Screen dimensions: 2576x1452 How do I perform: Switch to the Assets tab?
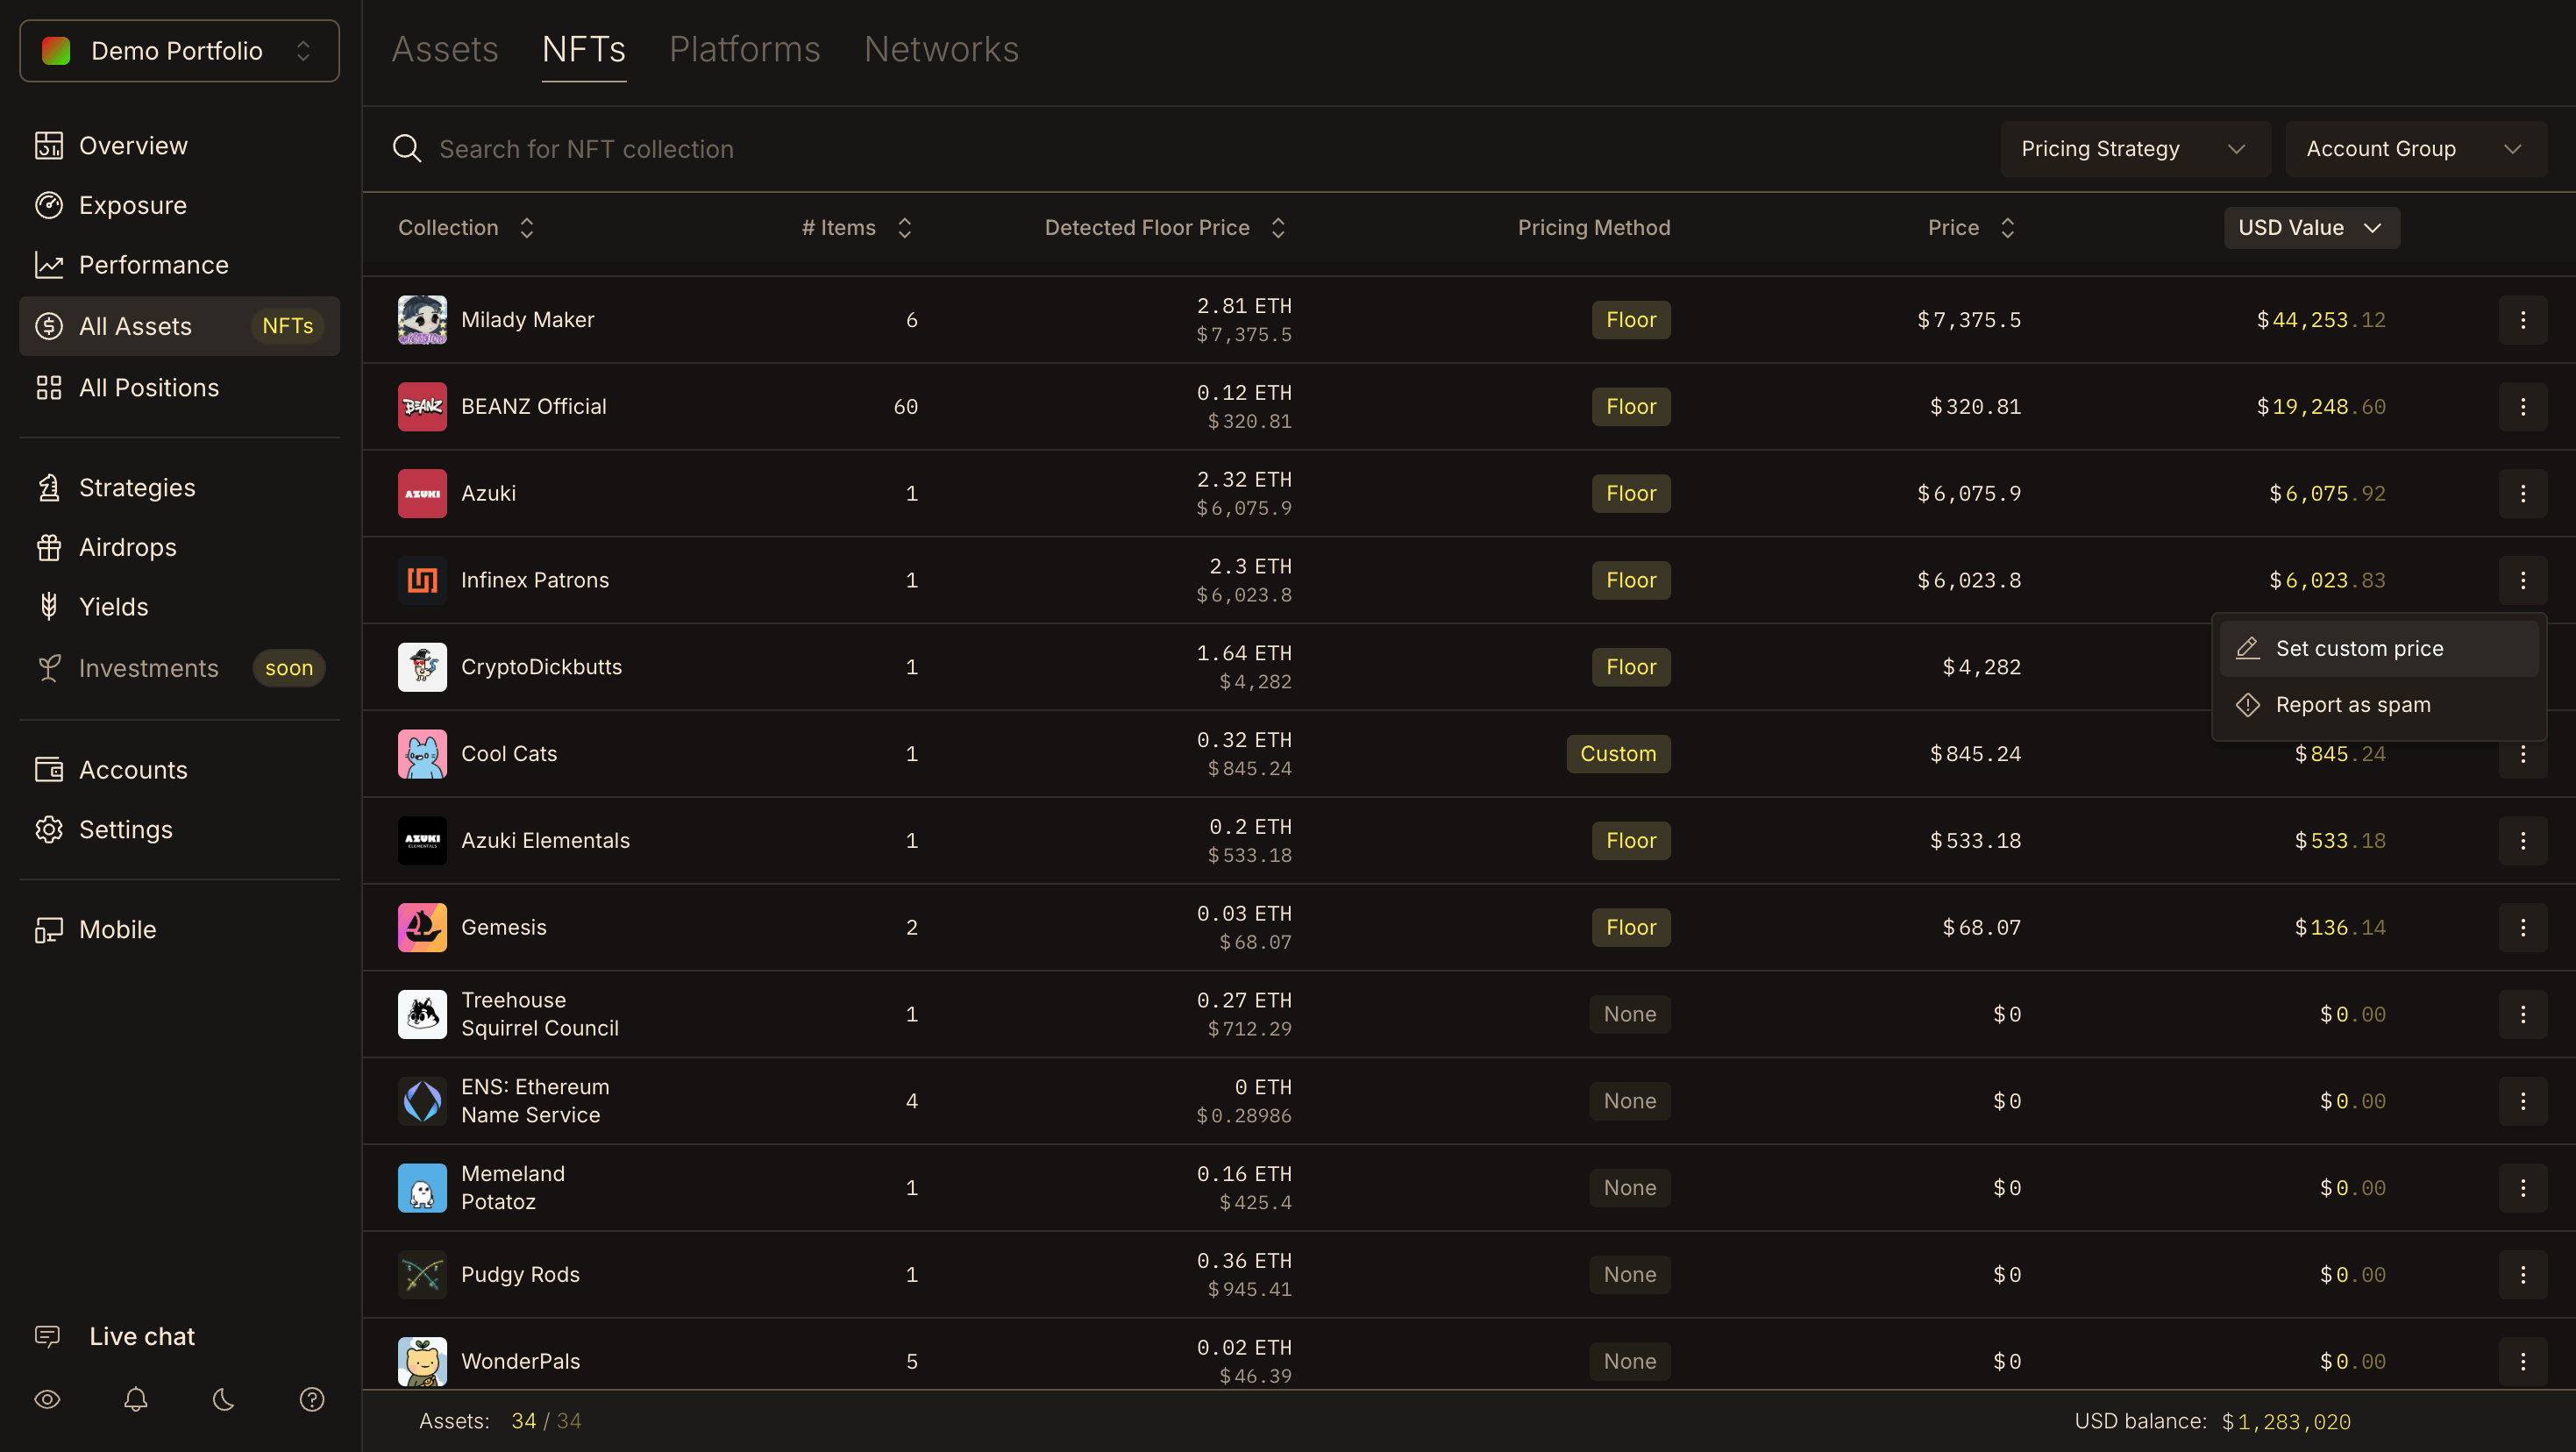click(445, 49)
